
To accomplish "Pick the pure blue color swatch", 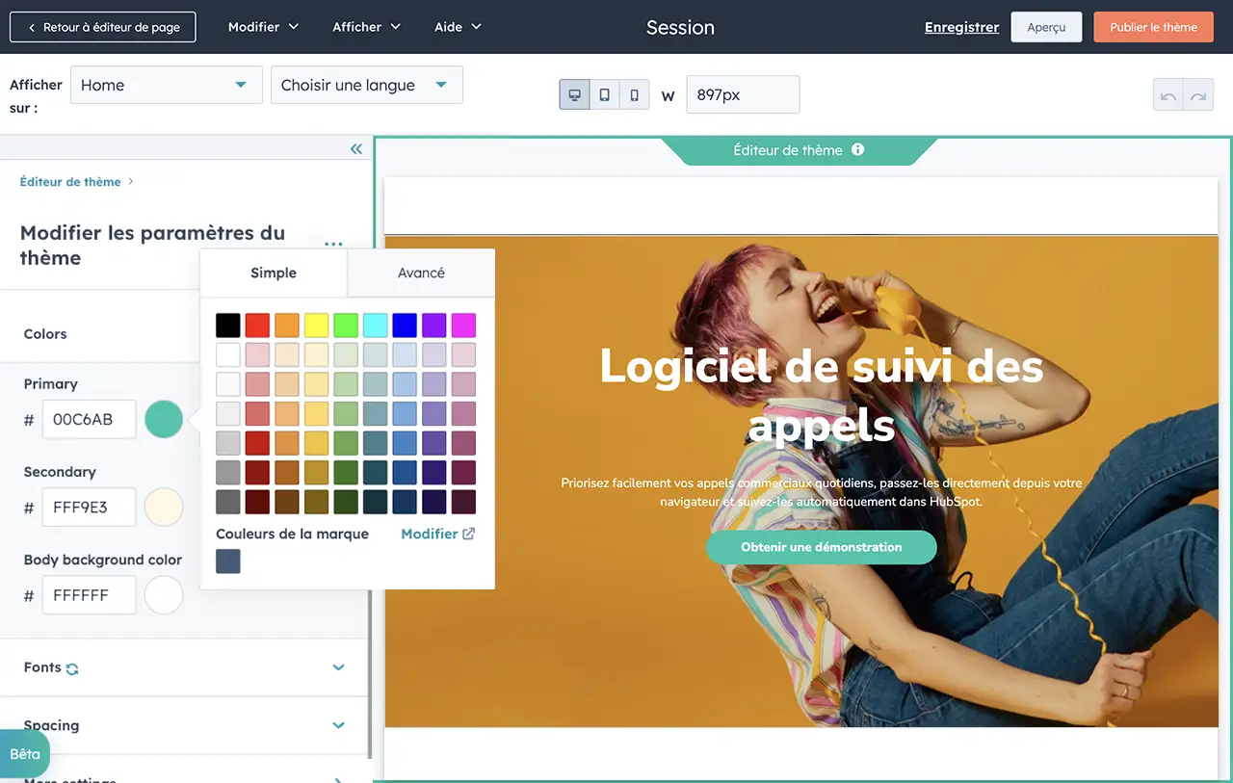I will pyautogui.click(x=405, y=326).
